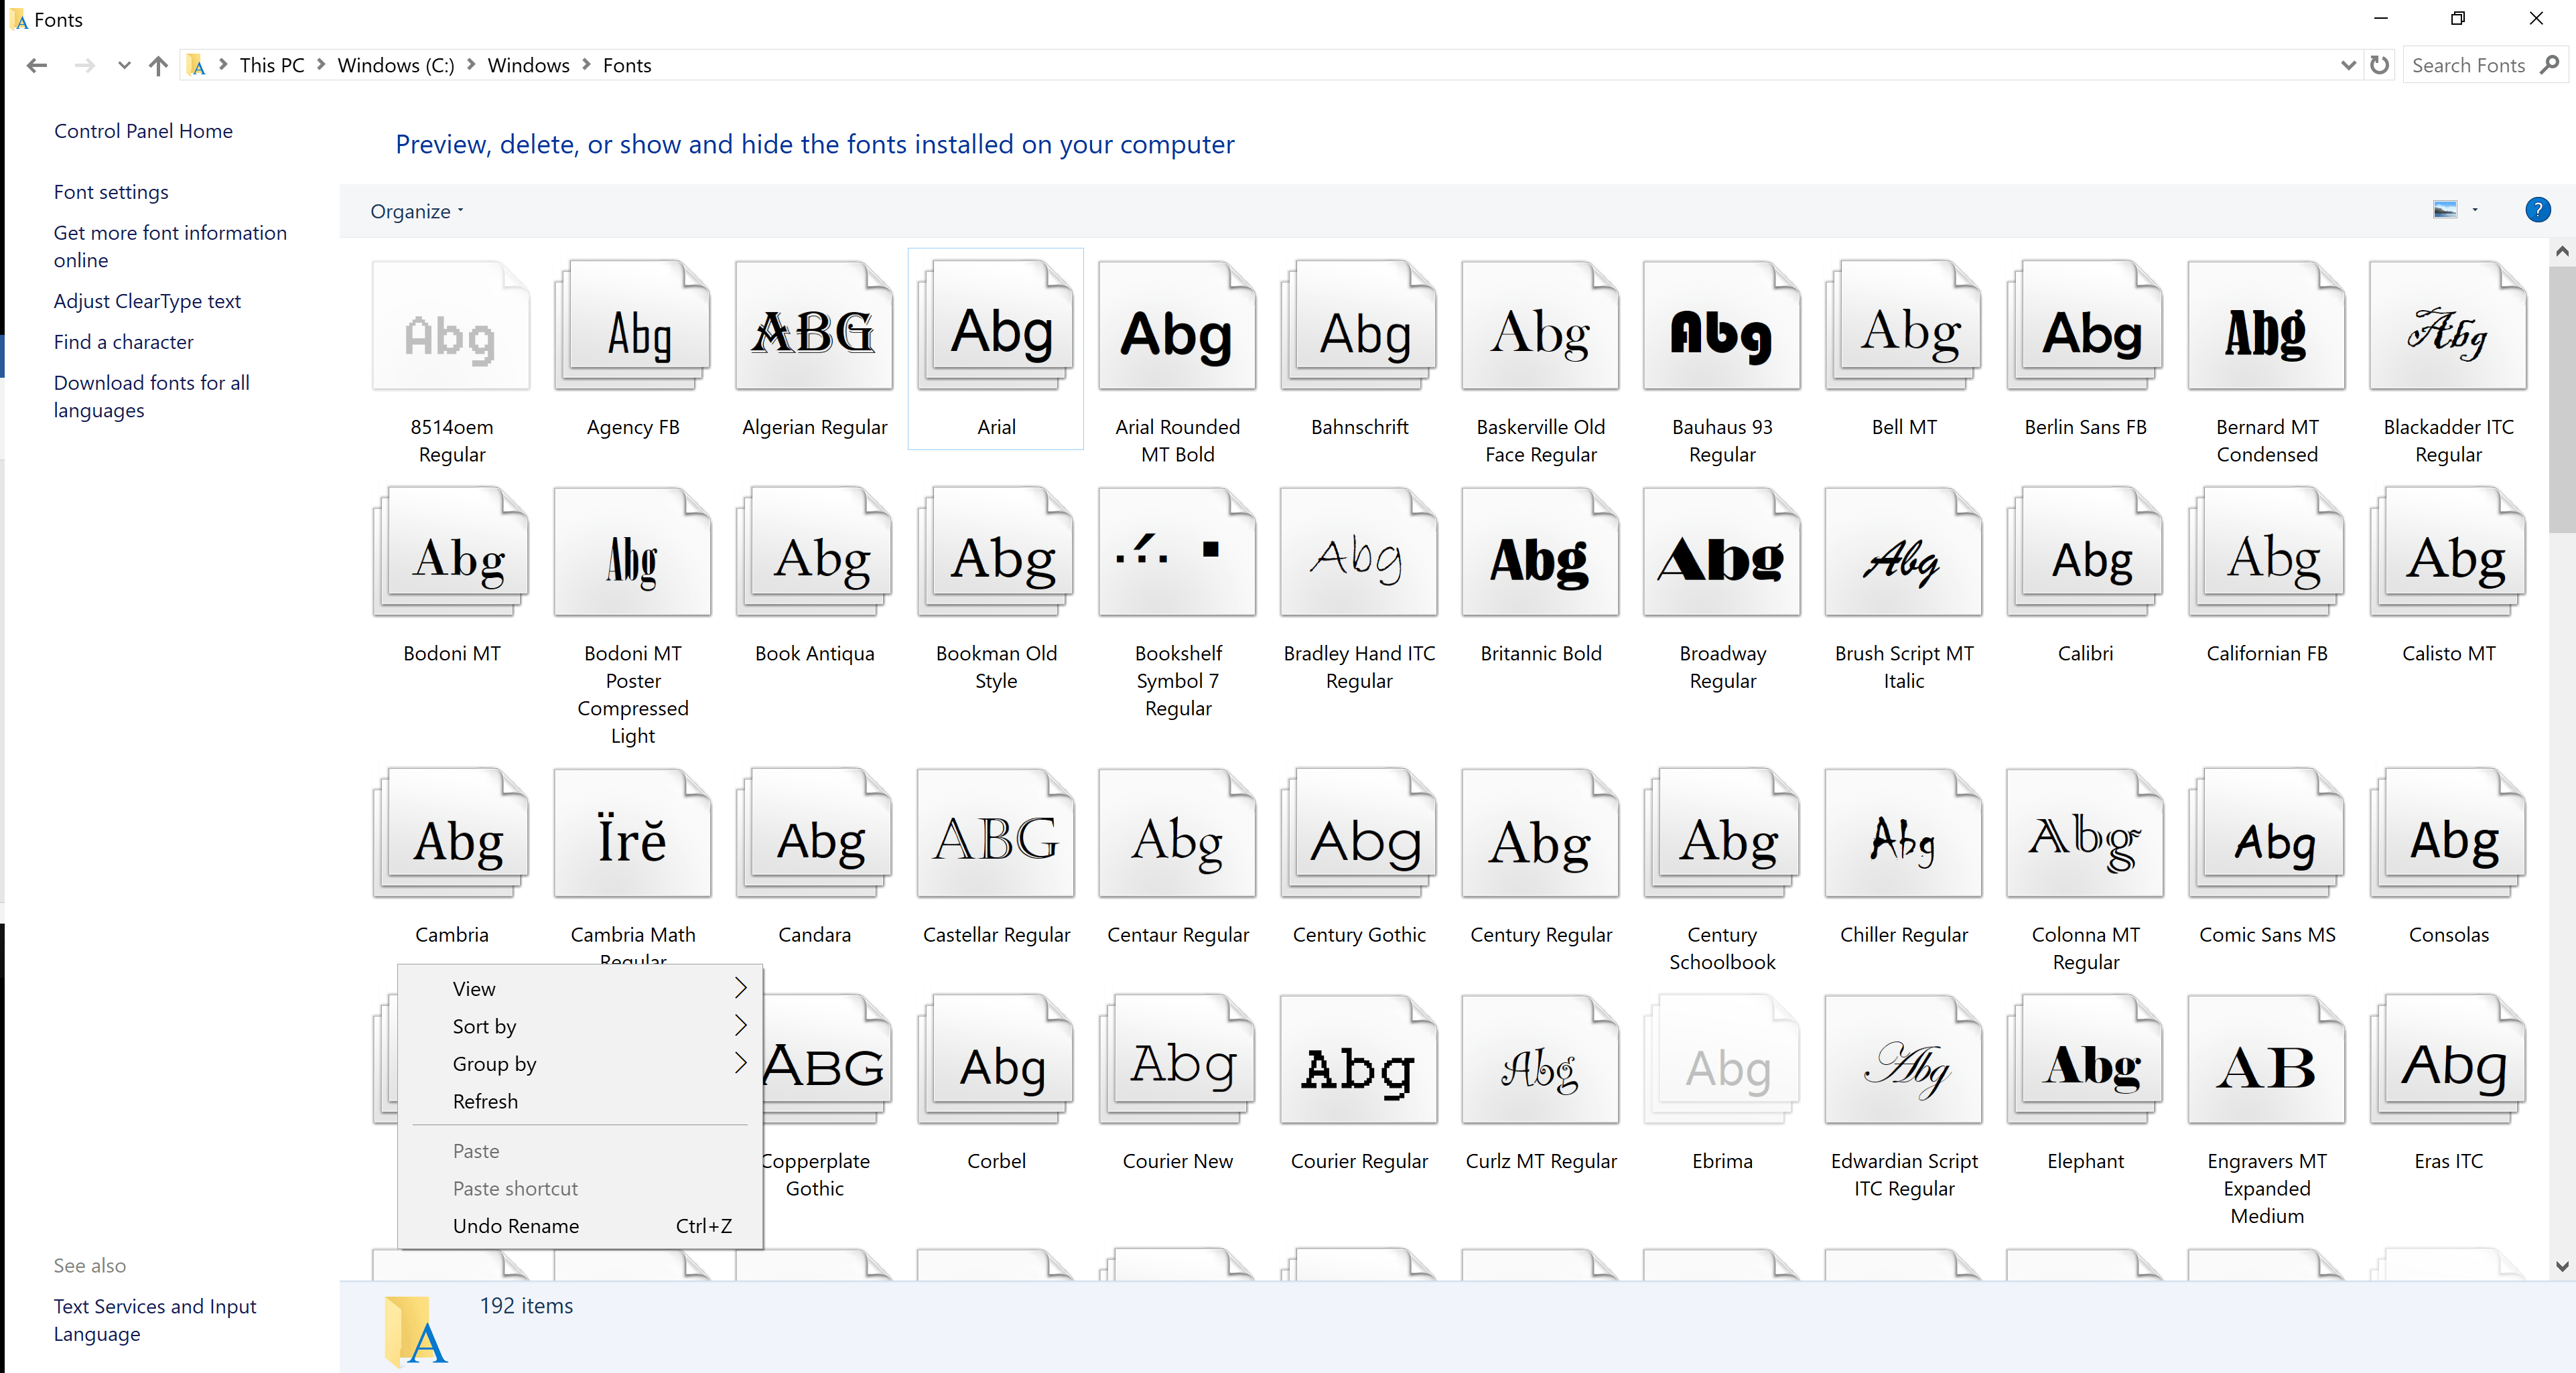
Task: Click the refresh icon beside address bar
Action: coord(2380,65)
